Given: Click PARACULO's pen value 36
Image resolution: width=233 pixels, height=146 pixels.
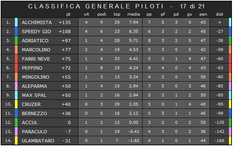Looking at the screenshot, I should (203, 131).
